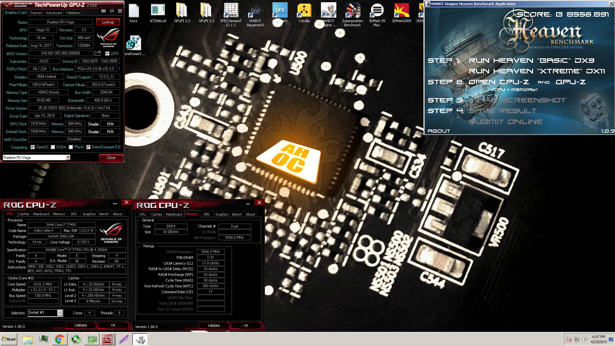Viewport: 615px width, 346px height.
Task: Launch 3DMark 99 Max shortcut
Action: click(x=377, y=15)
